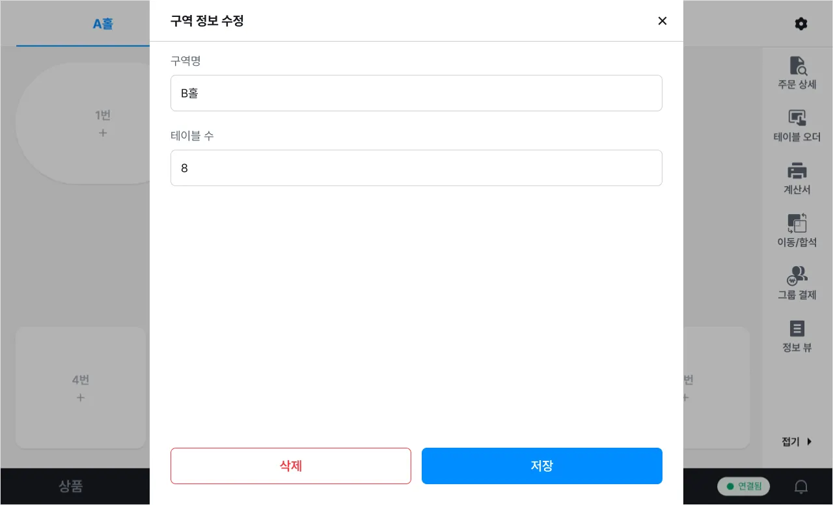Click the 삭제 delete button
Viewport: 833px width, 505px height.
coord(291,466)
